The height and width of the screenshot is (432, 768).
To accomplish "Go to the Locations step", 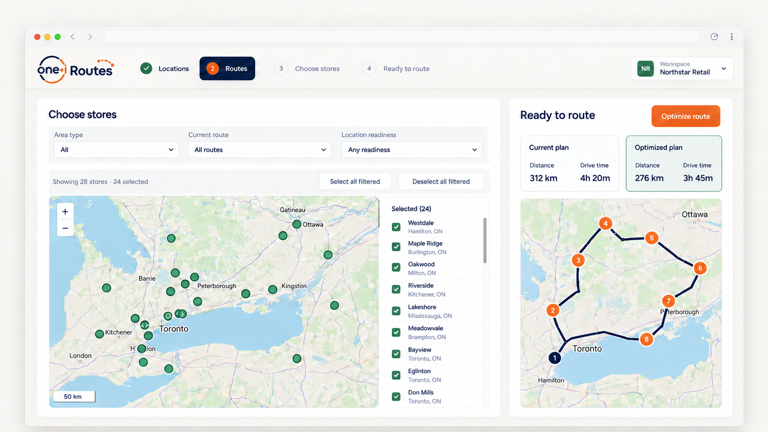I will pos(164,68).
